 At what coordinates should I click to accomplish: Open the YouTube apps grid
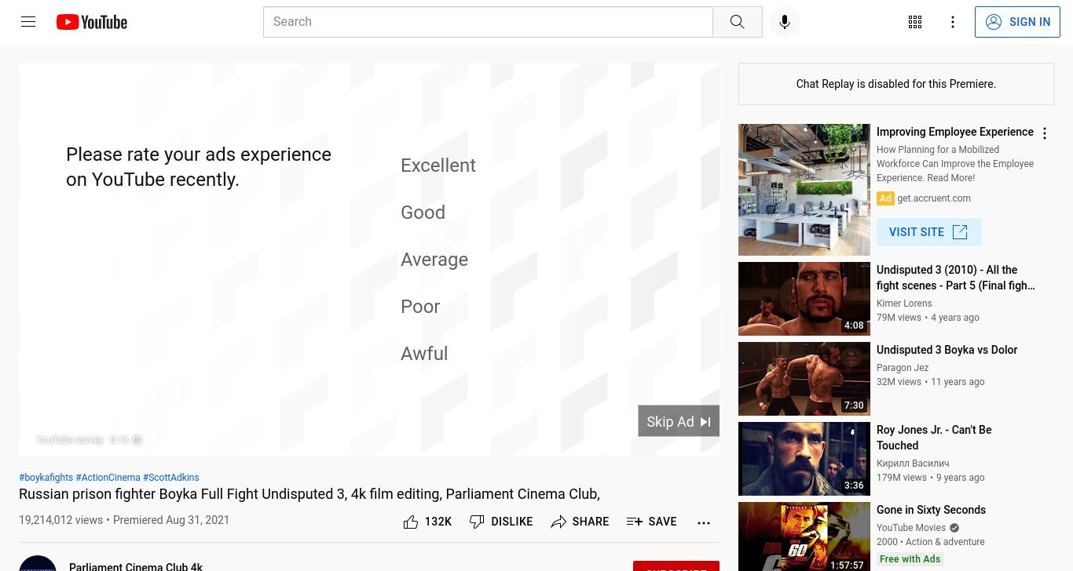coord(915,22)
